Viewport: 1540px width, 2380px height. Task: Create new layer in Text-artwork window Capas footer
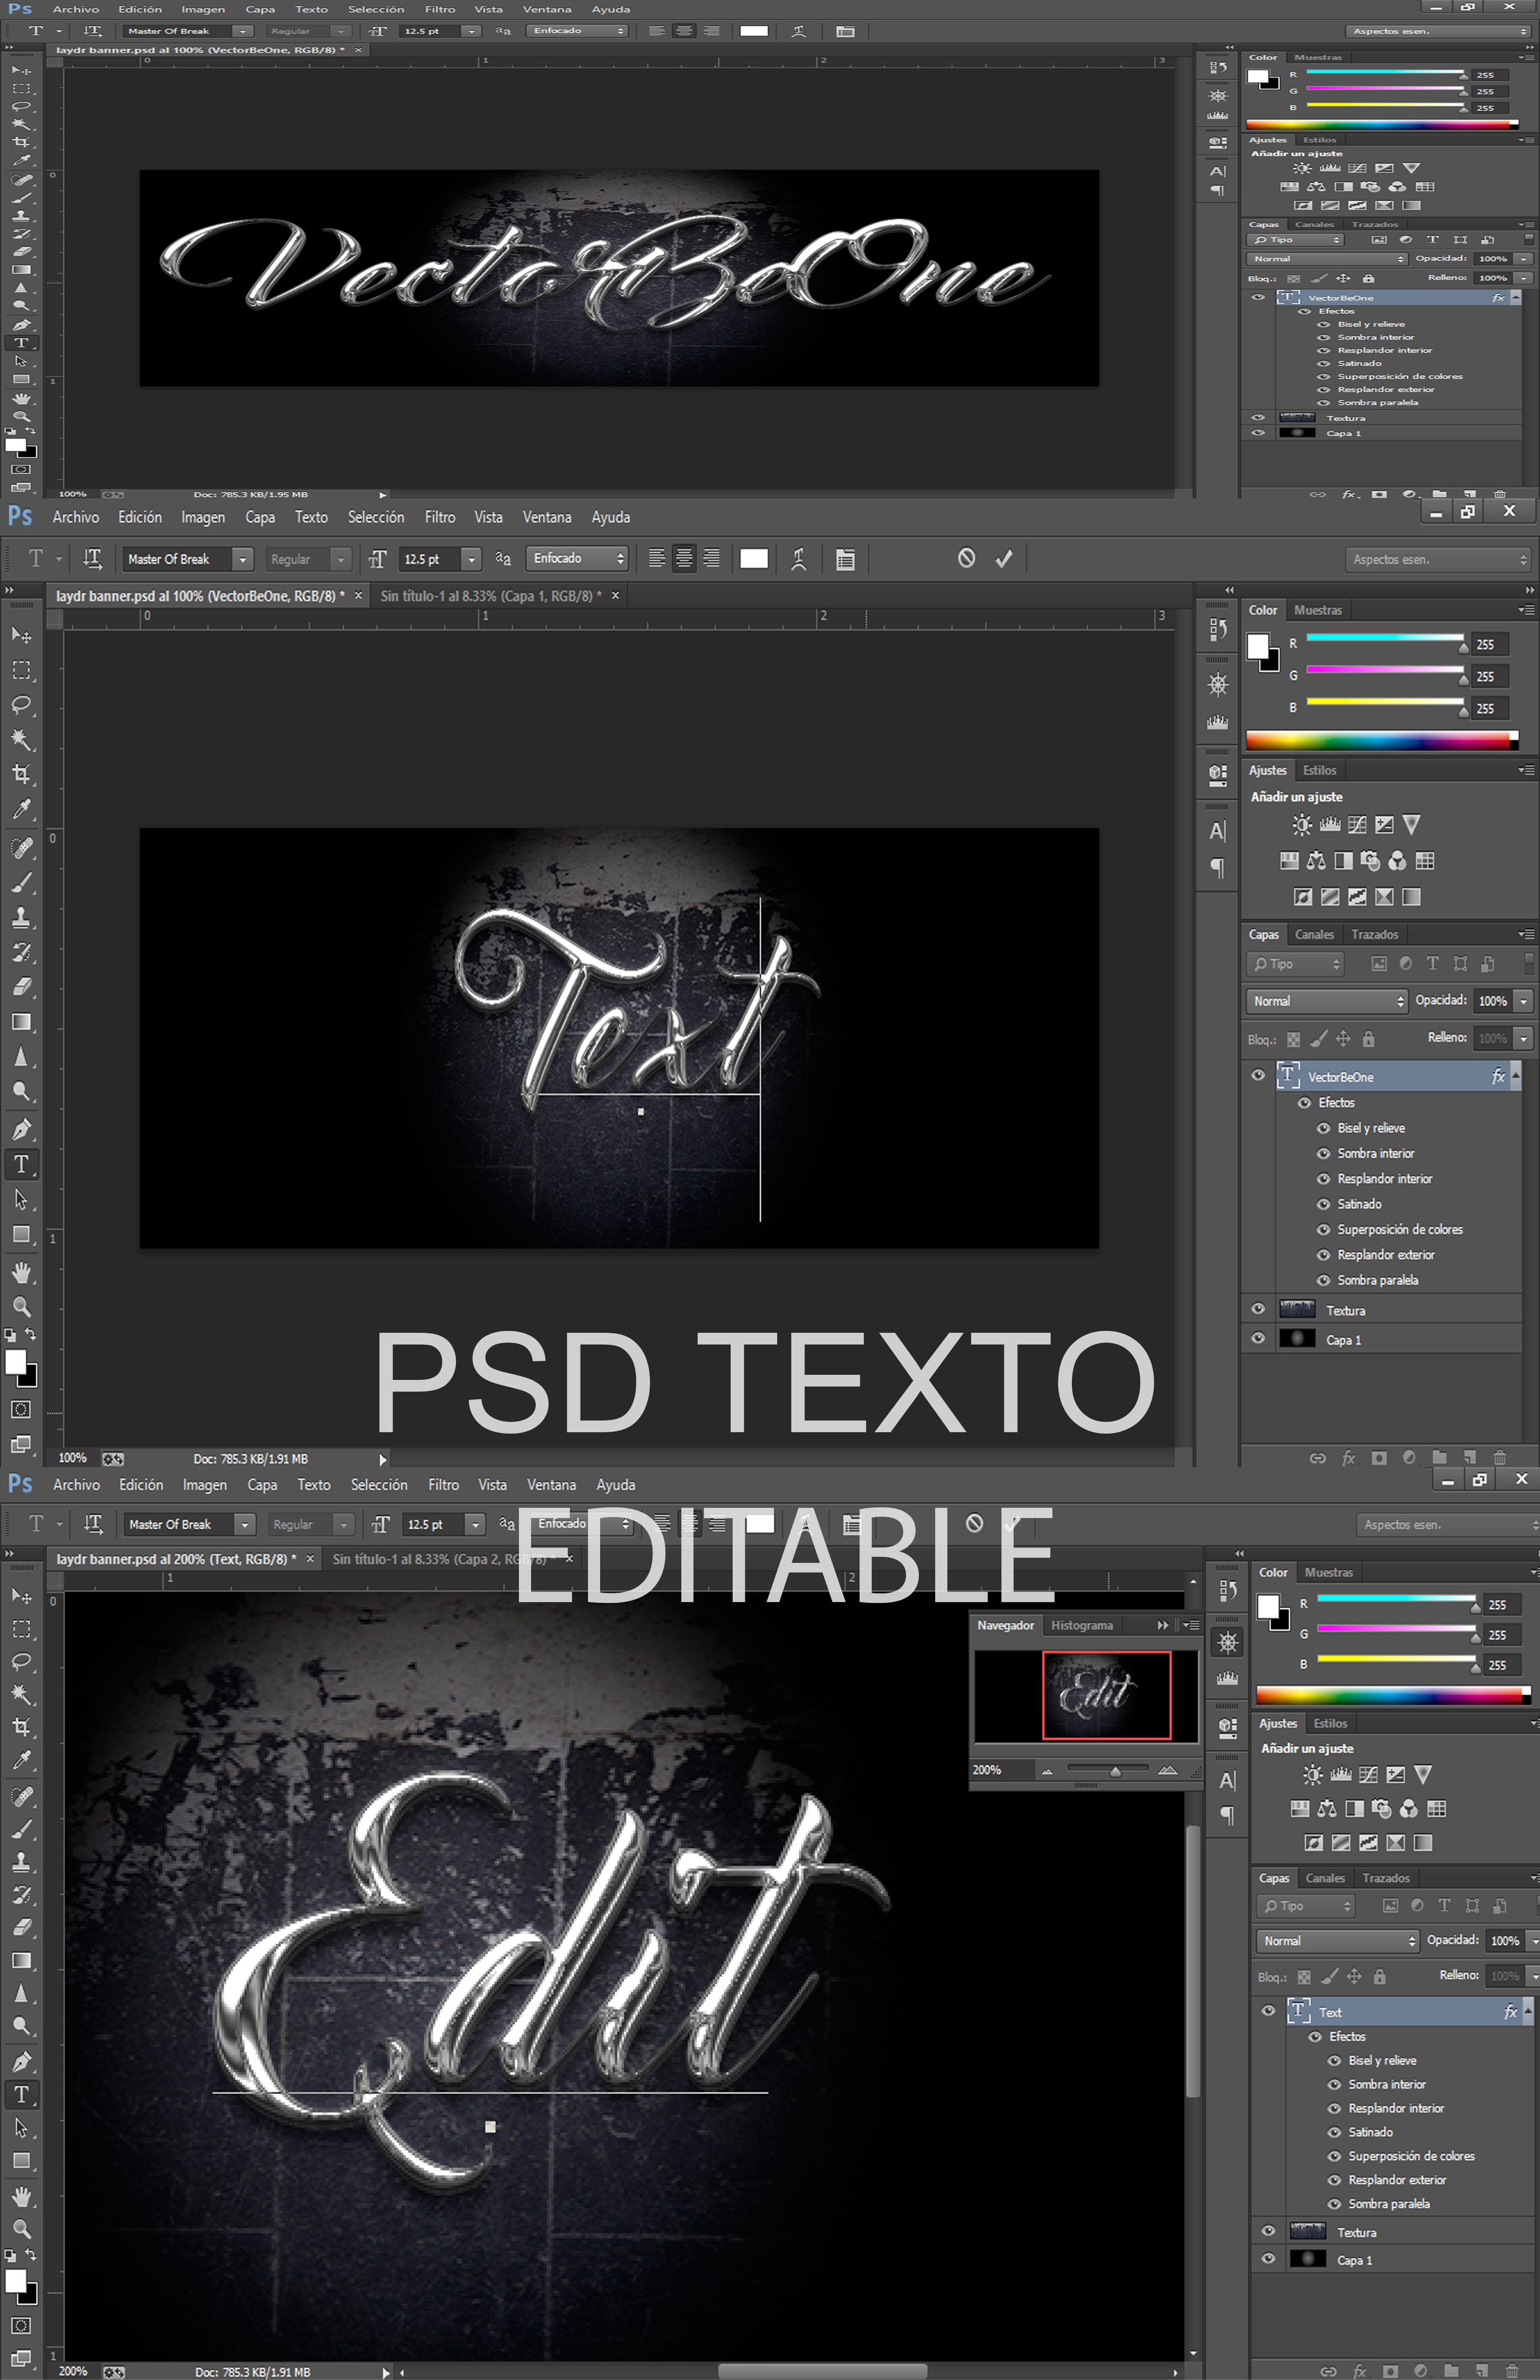point(1469,1458)
